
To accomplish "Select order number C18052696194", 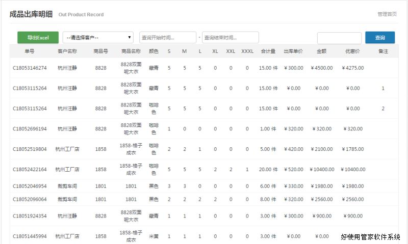I will [30, 129].
